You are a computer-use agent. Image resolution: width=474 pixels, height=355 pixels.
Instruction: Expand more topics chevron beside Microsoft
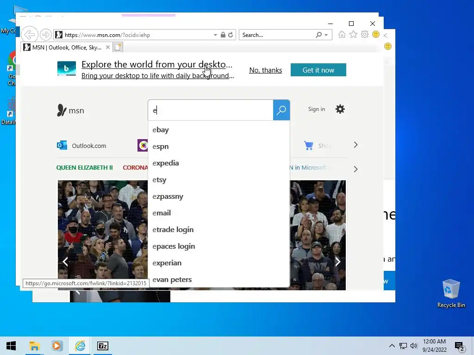coord(355,169)
